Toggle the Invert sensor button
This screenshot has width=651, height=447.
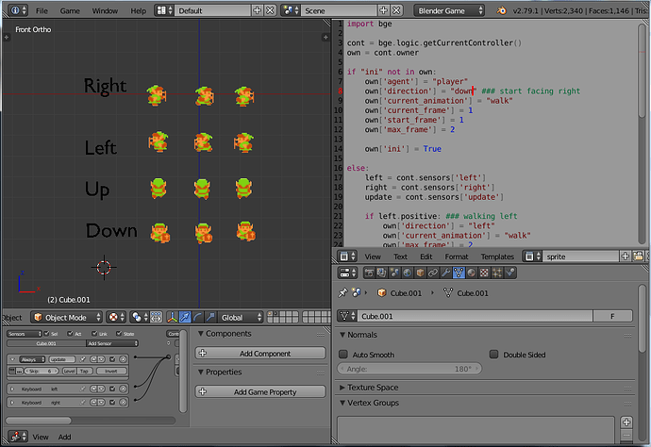[111, 371]
